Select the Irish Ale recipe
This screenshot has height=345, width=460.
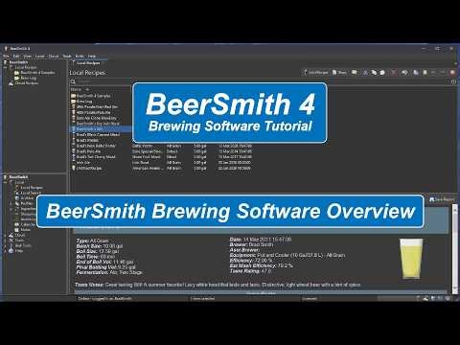(83, 163)
